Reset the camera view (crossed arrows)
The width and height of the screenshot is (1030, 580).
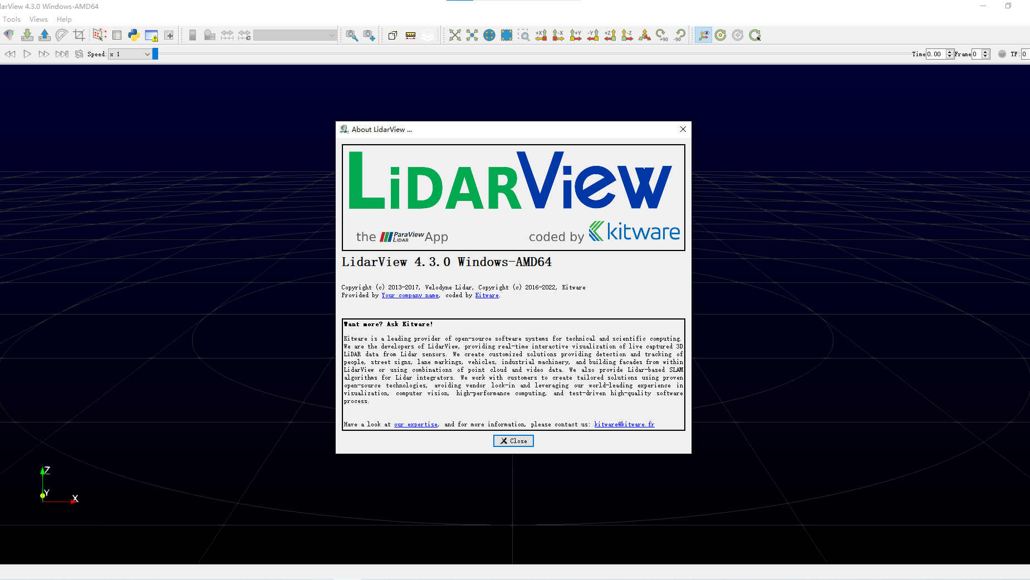point(455,35)
